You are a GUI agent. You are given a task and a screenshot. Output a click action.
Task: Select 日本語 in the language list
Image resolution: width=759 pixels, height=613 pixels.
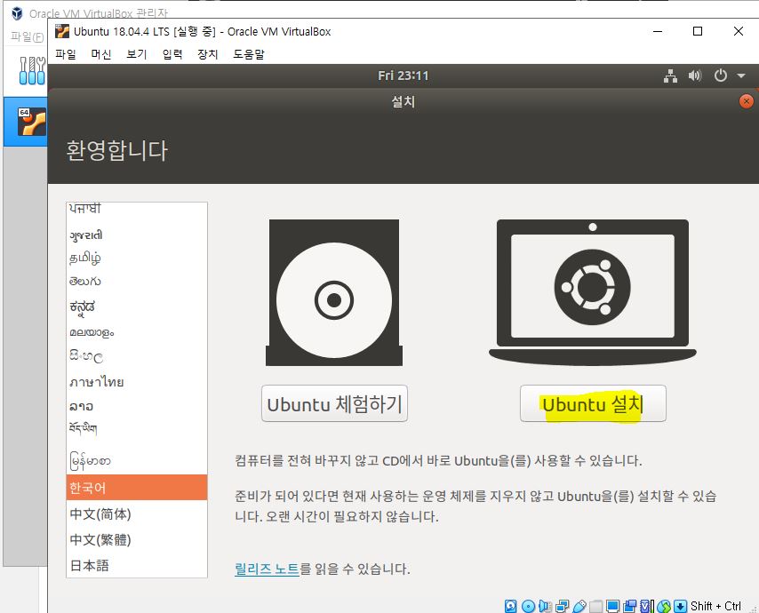(x=137, y=565)
